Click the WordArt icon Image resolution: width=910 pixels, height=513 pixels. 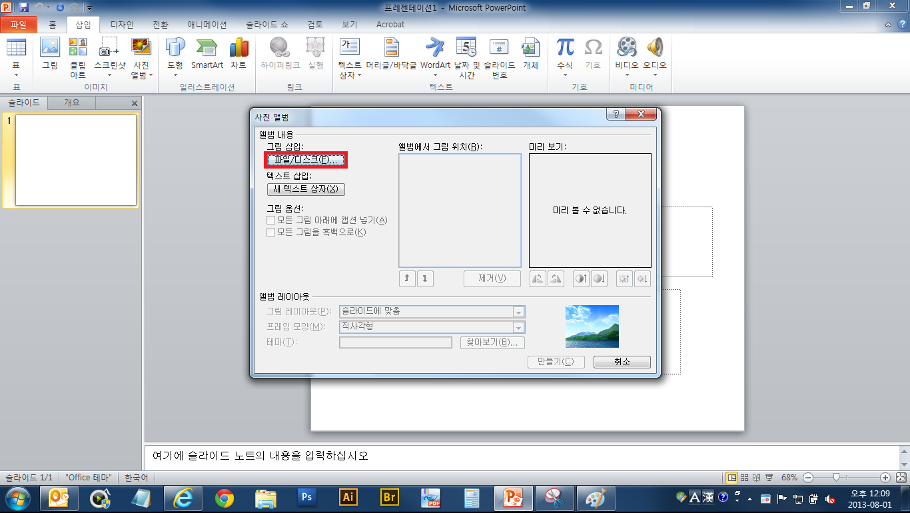435,55
